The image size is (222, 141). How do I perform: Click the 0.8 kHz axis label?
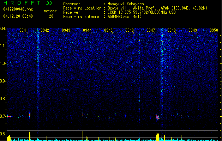point(3,99)
